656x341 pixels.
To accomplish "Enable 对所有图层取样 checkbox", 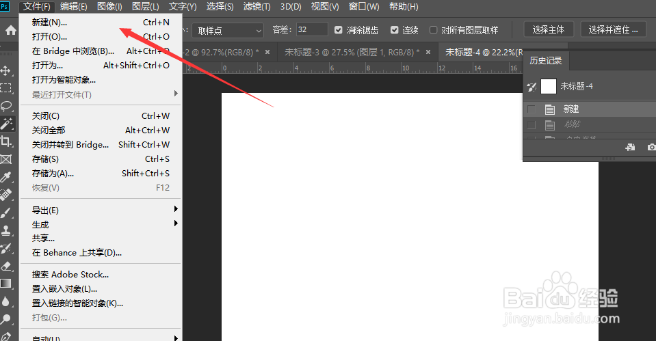I will point(434,30).
